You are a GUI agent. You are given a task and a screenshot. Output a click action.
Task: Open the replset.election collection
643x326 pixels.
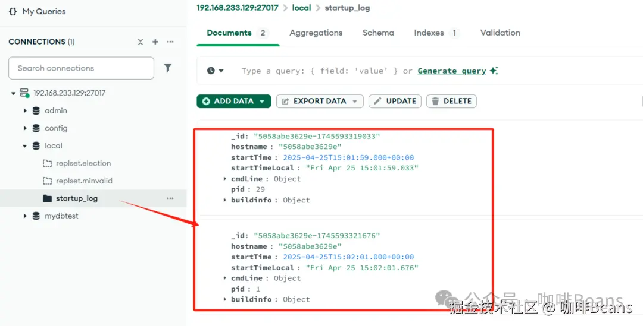coord(84,164)
